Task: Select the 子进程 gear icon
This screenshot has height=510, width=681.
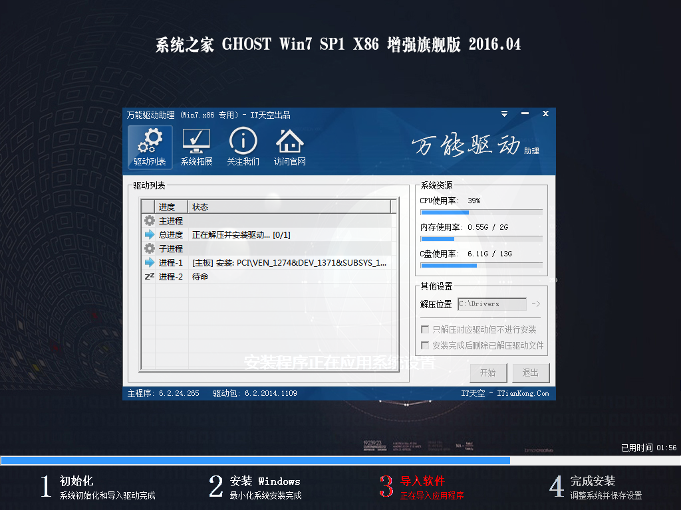Action: (x=150, y=248)
